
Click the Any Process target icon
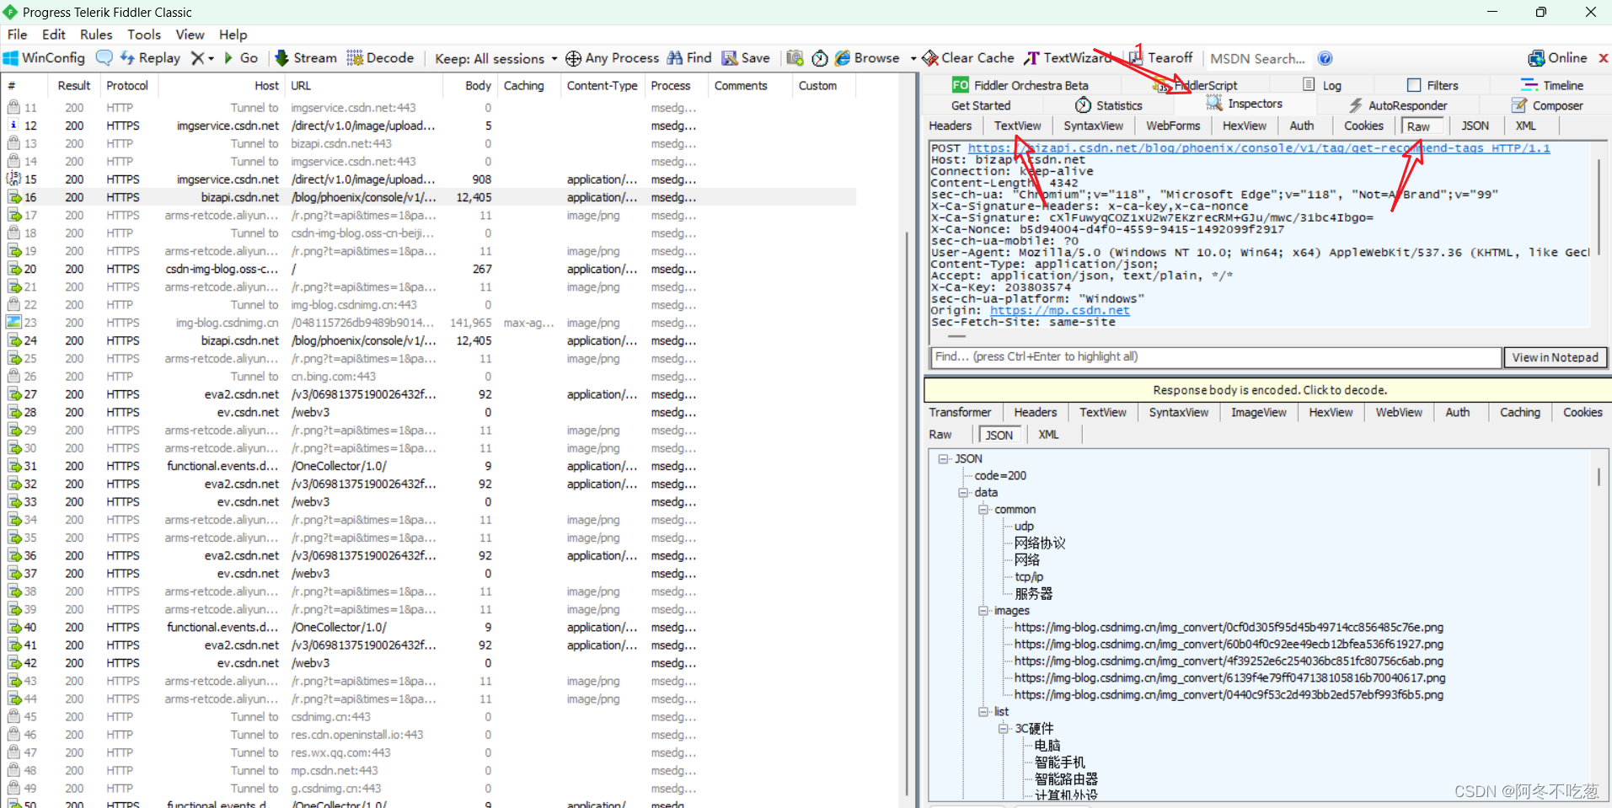pyautogui.click(x=573, y=58)
